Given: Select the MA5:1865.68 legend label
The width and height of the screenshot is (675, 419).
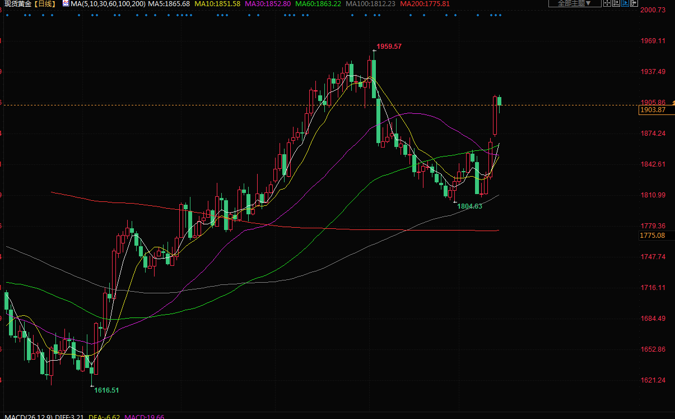Looking at the screenshot, I should pos(169,3).
